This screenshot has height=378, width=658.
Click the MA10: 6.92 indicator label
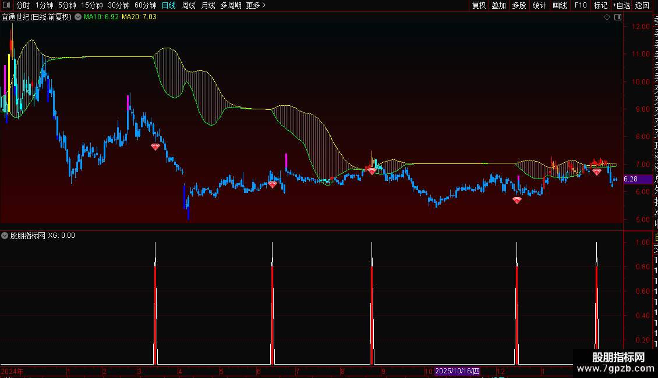[x=101, y=17]
